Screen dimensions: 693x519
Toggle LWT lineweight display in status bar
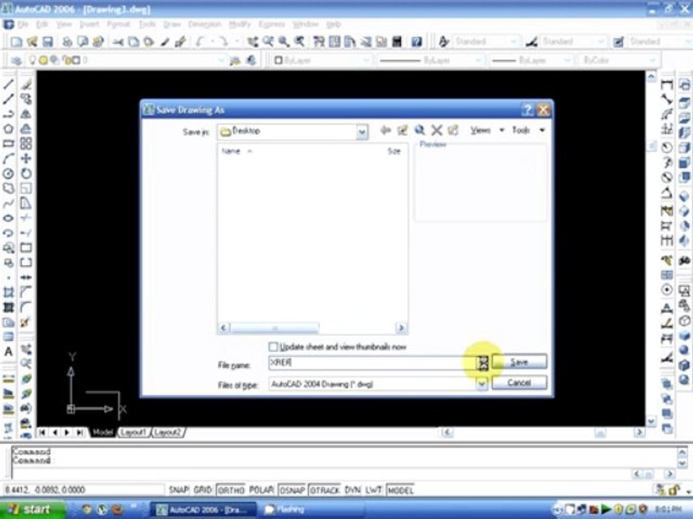coord(373,490)
